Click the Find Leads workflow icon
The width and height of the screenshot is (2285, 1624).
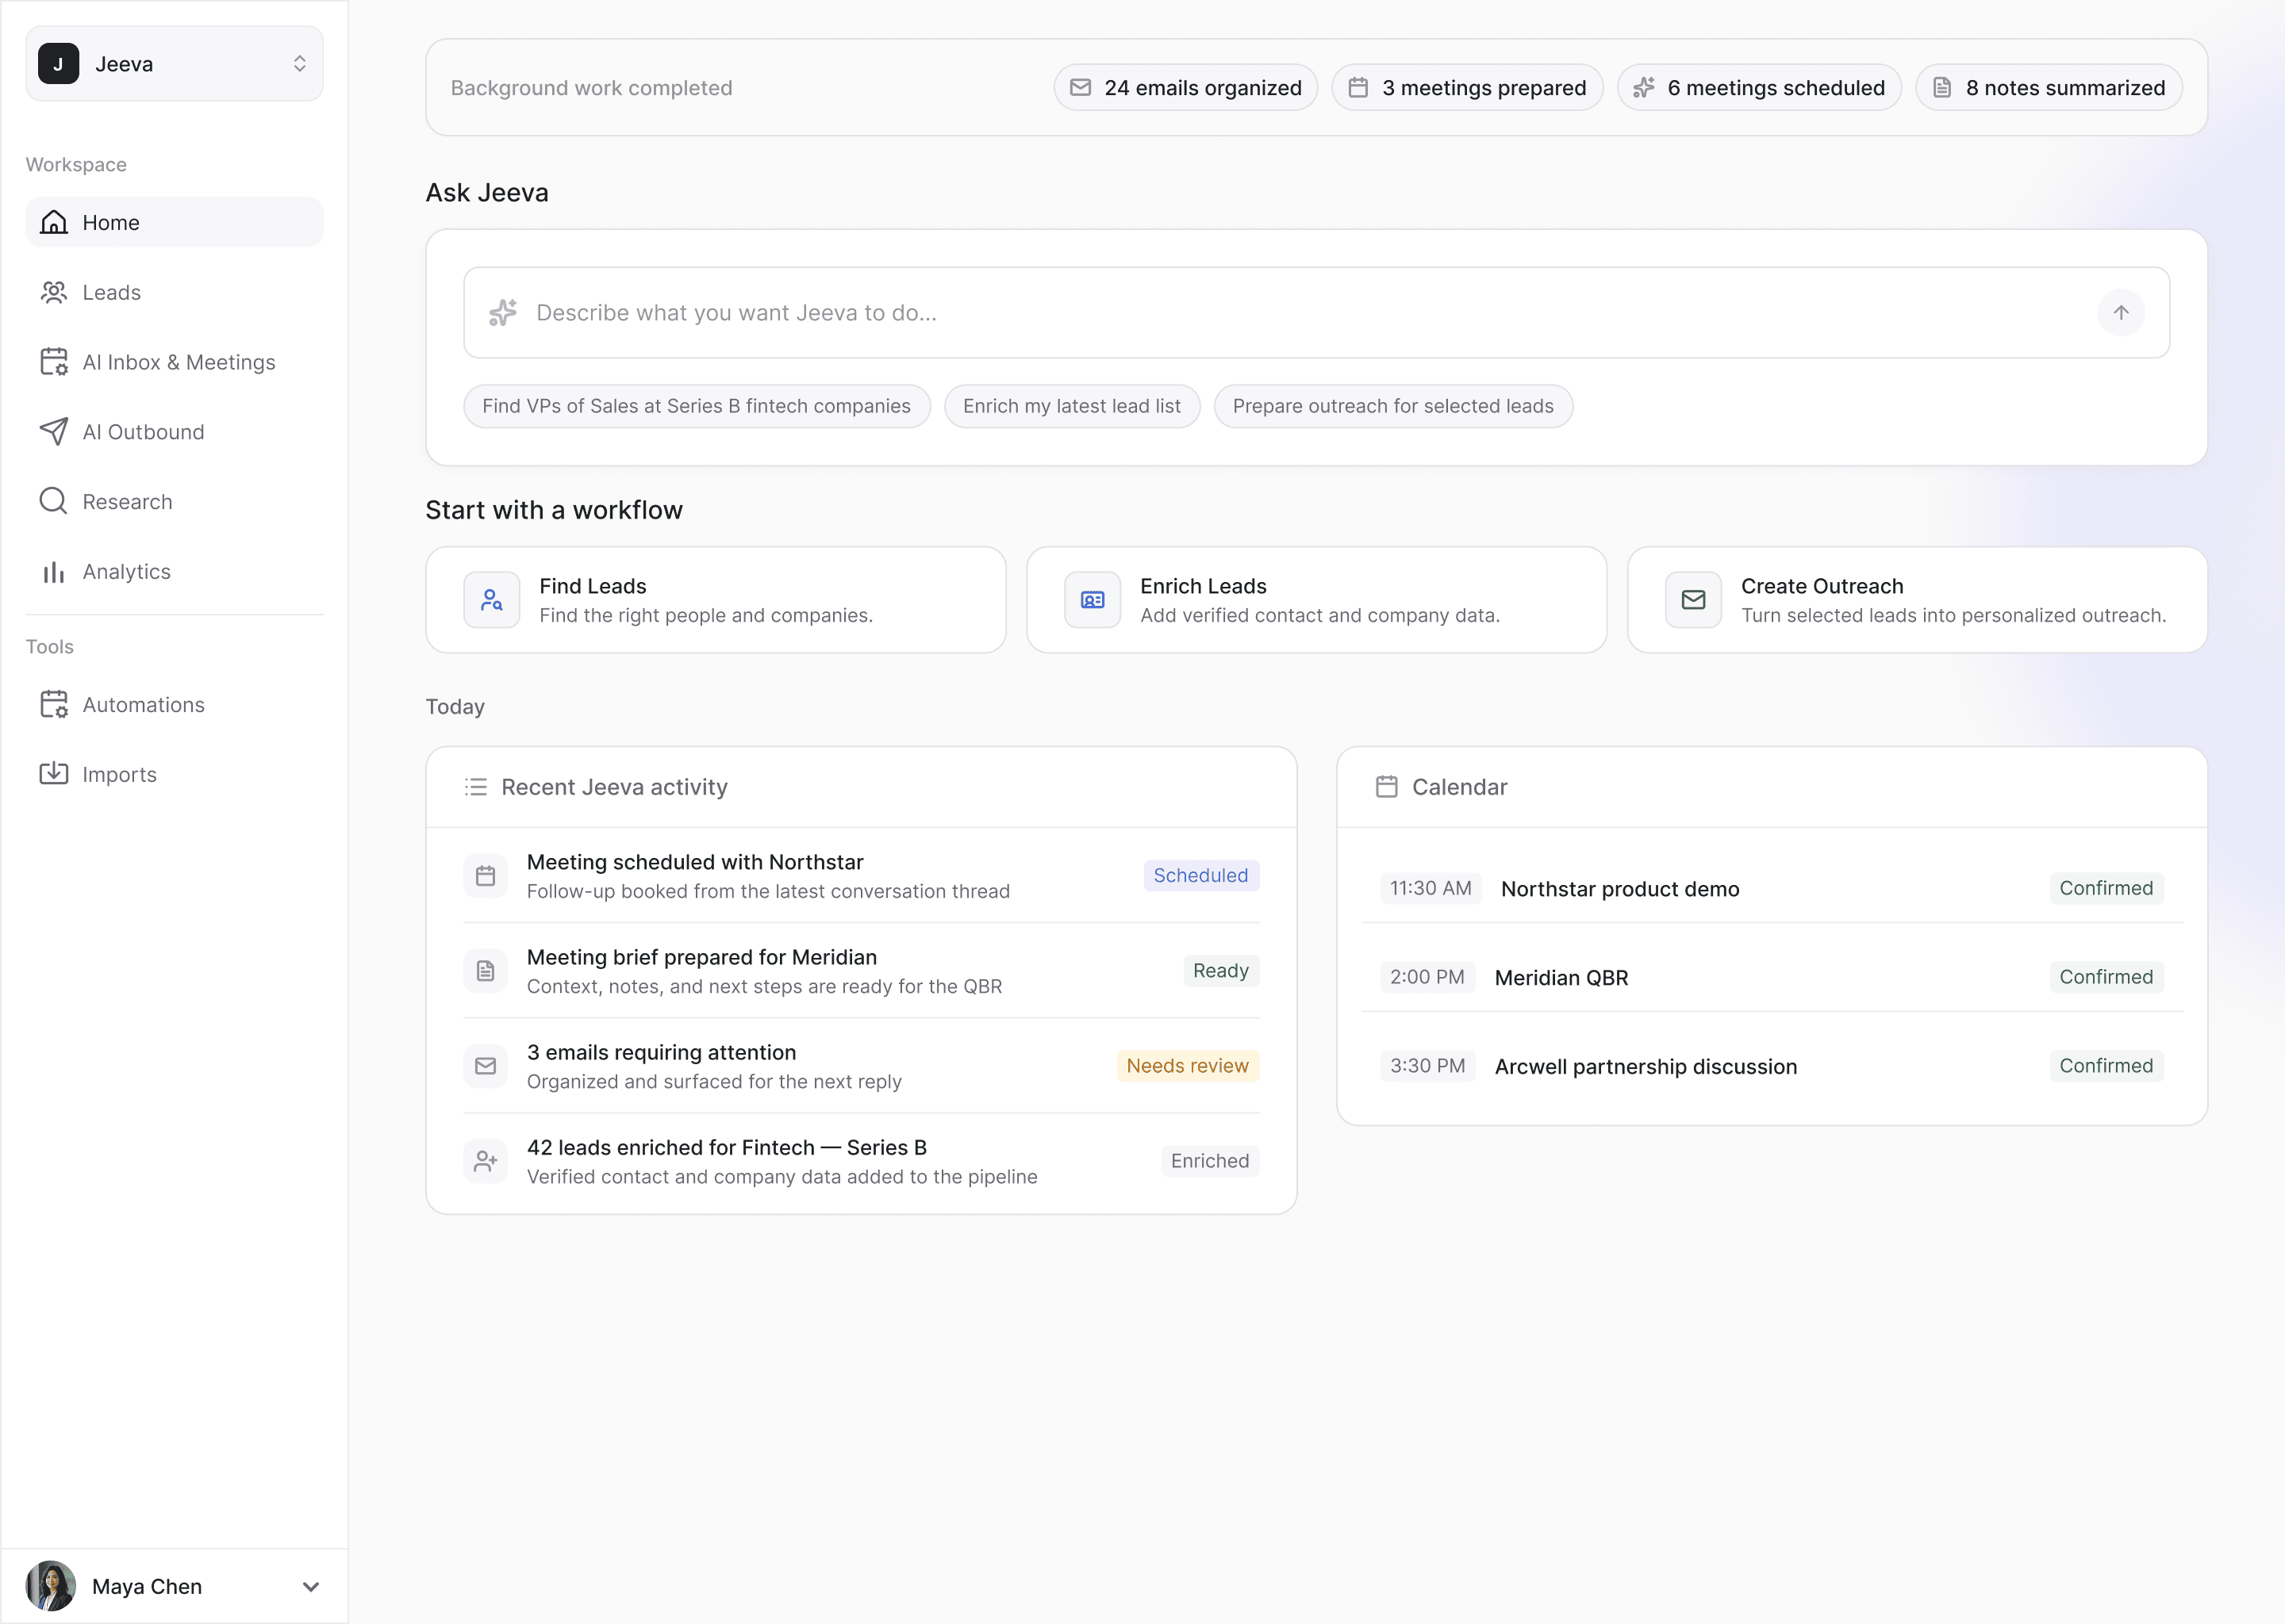(491, 600)
